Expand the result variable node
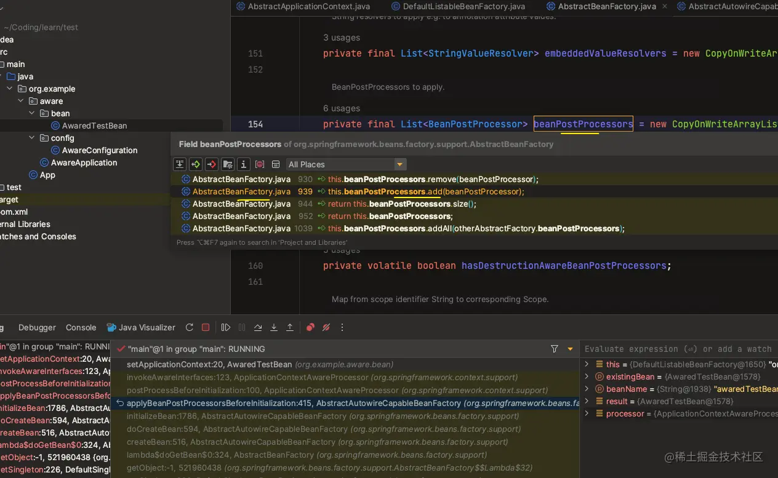778x478 pixels. pos(587,401)
